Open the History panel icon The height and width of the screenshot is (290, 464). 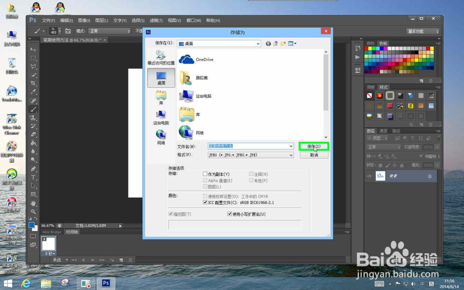pyautogui.click(x=358, y=48)
